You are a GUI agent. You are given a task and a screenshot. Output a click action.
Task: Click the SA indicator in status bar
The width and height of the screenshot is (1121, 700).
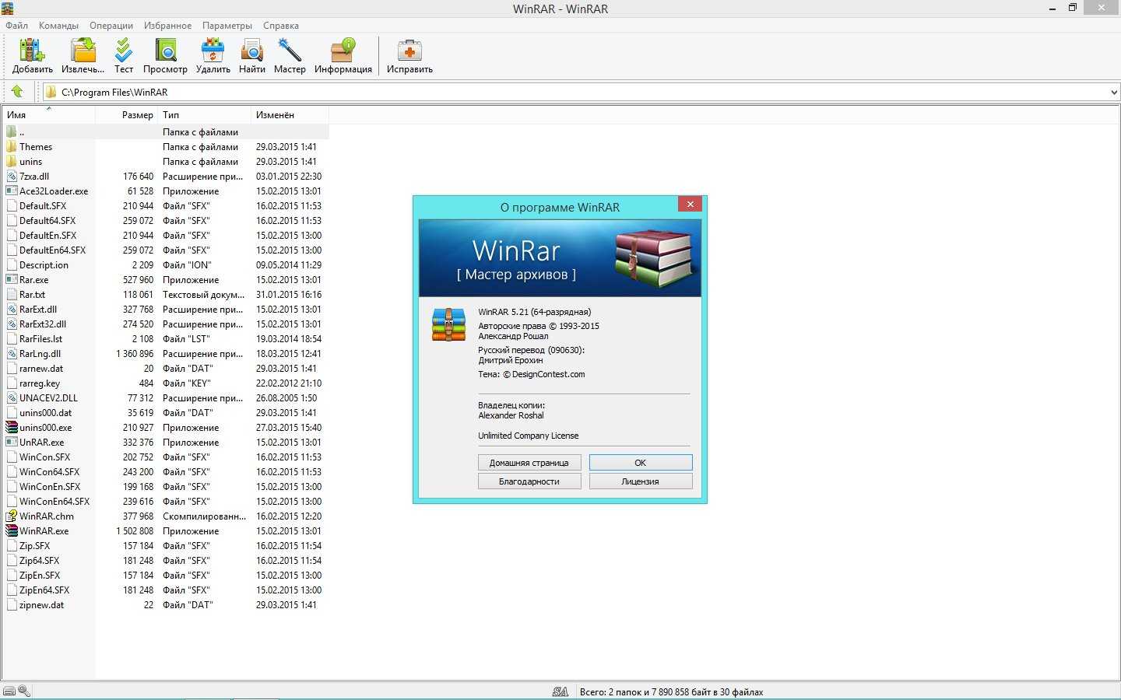[560, 691]
